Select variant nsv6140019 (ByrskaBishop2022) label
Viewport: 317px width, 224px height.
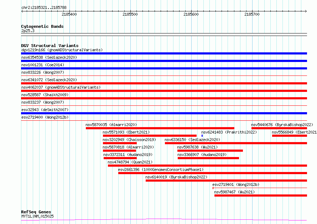(x=176, y=177)
